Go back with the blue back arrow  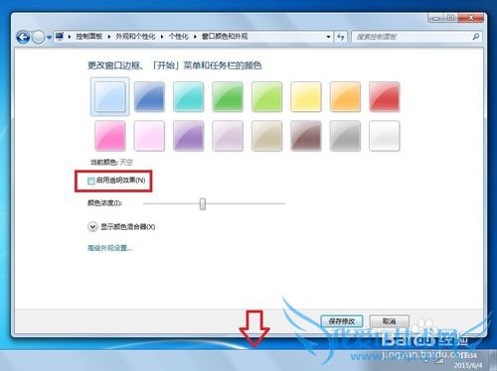(23, 37)
